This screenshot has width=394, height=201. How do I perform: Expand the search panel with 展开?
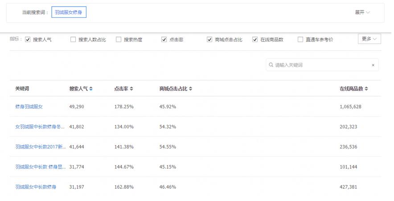point(362,12)
